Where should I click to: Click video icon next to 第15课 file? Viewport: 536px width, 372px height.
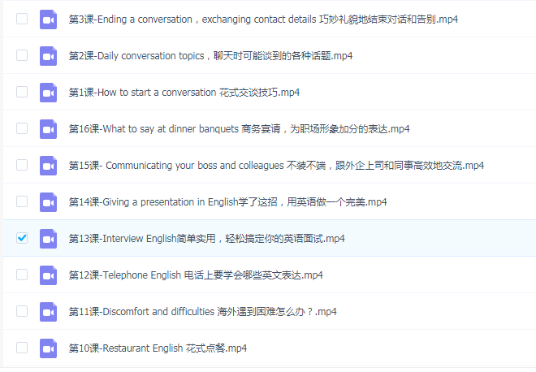48,165
